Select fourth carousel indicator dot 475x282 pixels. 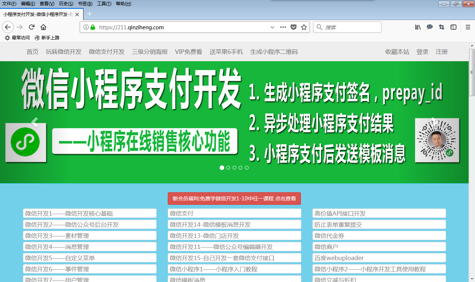click(x=240, y=168)
